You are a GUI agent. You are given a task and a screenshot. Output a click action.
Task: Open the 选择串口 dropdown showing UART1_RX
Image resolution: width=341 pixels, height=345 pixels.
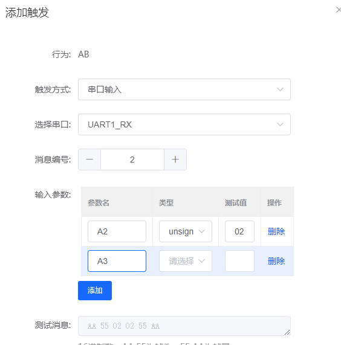point(184,124)
